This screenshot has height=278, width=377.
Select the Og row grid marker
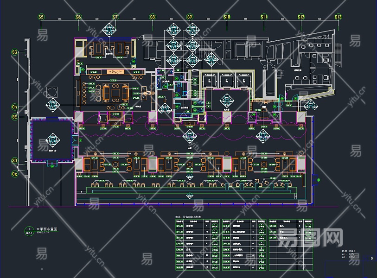coord(14,174)
